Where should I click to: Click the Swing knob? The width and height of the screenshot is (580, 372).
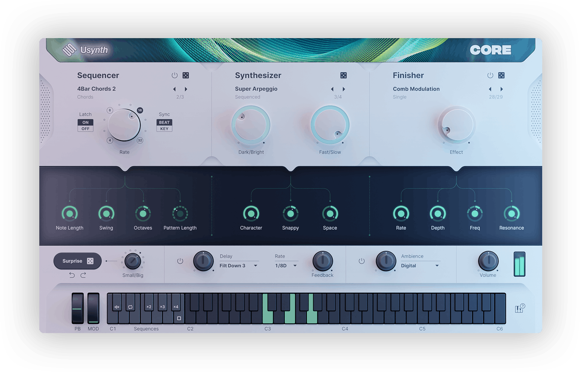coord(106,213)
